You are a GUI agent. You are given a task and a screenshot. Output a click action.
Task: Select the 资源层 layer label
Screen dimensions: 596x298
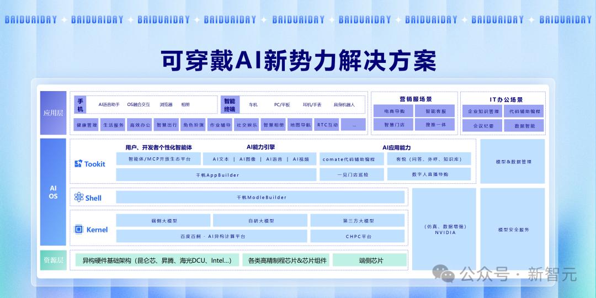click(x=53, y=260)
